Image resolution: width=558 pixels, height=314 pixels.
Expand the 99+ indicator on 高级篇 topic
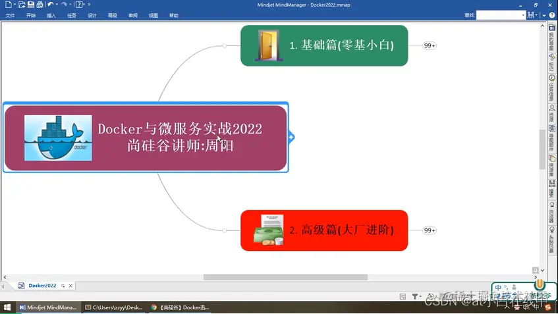pyautogui.click(x=430, y=230)
